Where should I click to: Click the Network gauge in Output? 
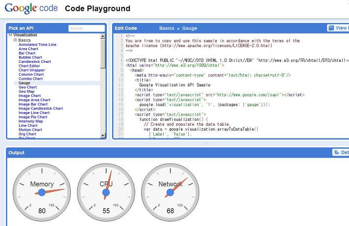click(170, 193)
